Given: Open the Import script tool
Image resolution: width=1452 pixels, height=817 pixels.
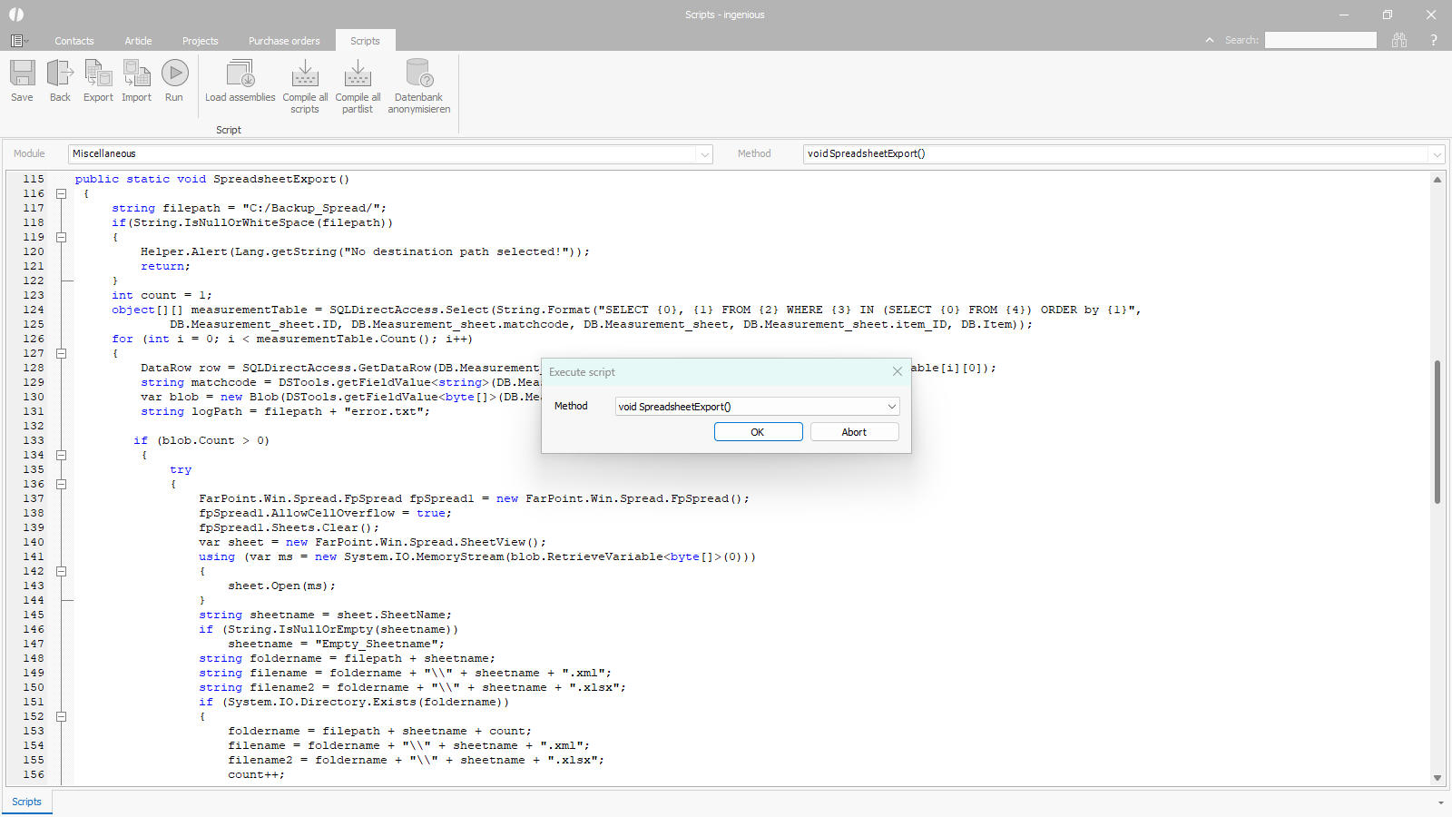Looking at the screenshot, I should [136, 74].
